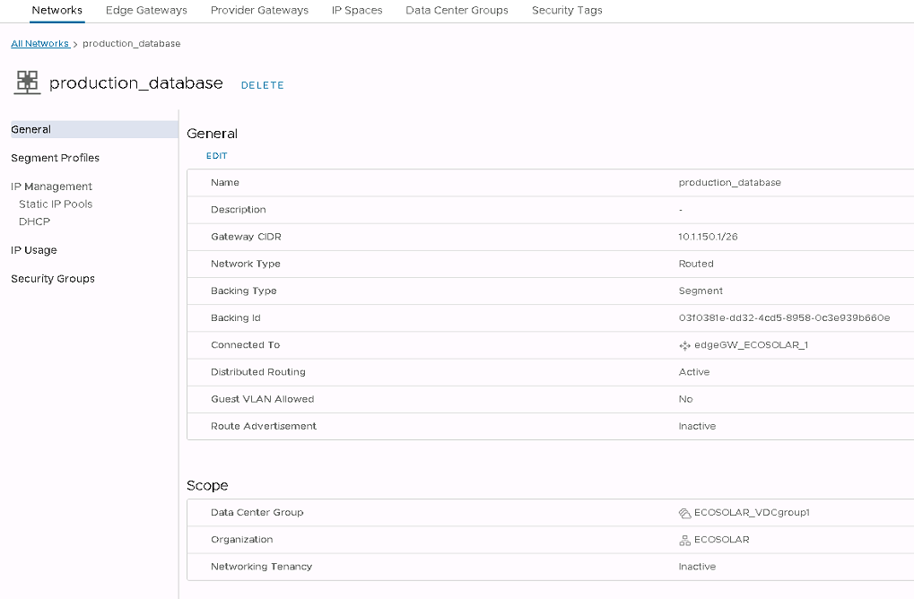Go to the Provider Gateways tab
This screenshot has height=599, width=914.
tap(259, 11)
